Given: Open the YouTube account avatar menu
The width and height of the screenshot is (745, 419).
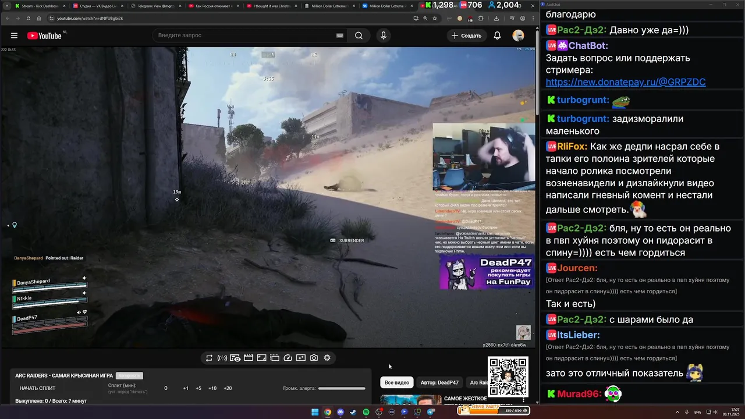Looking at the screenshot, I should tap(518, 35).
